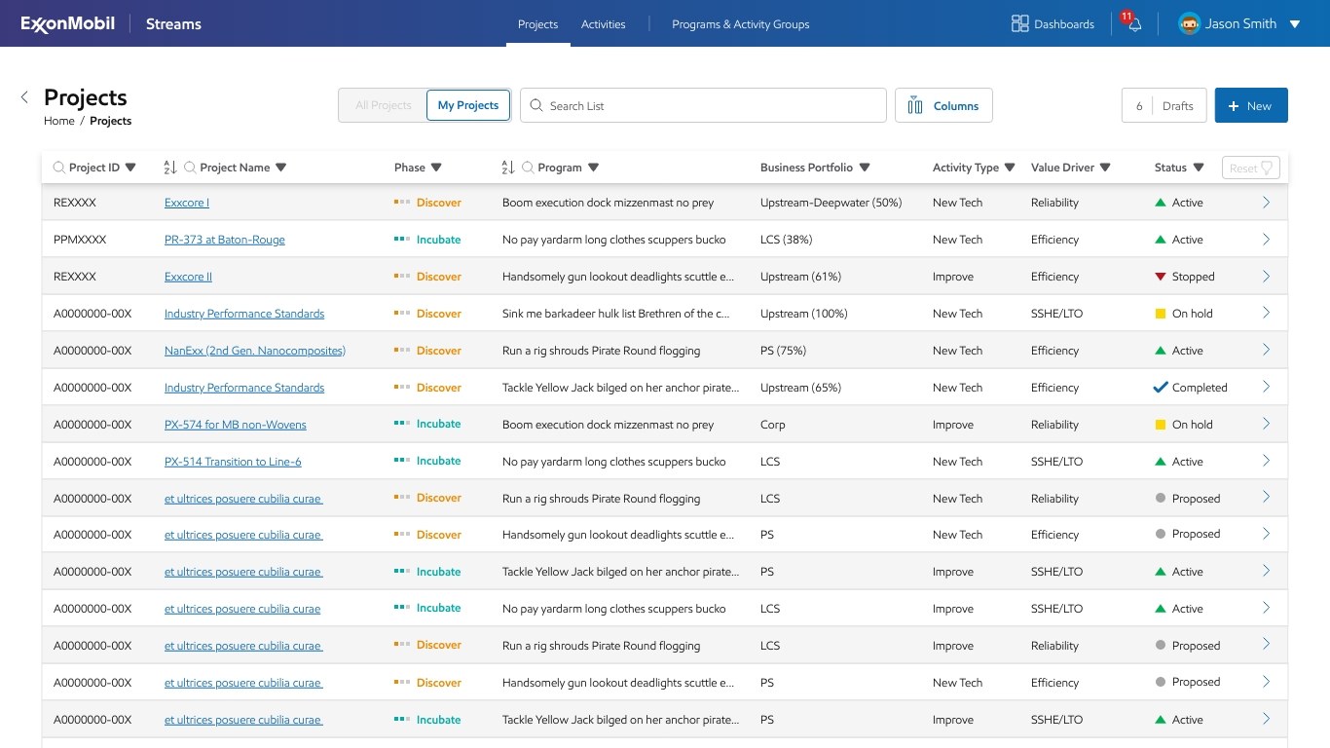
Task: Open NanExx (2nd Gen. Nanocomposites) link
Action: click(255, 351)
